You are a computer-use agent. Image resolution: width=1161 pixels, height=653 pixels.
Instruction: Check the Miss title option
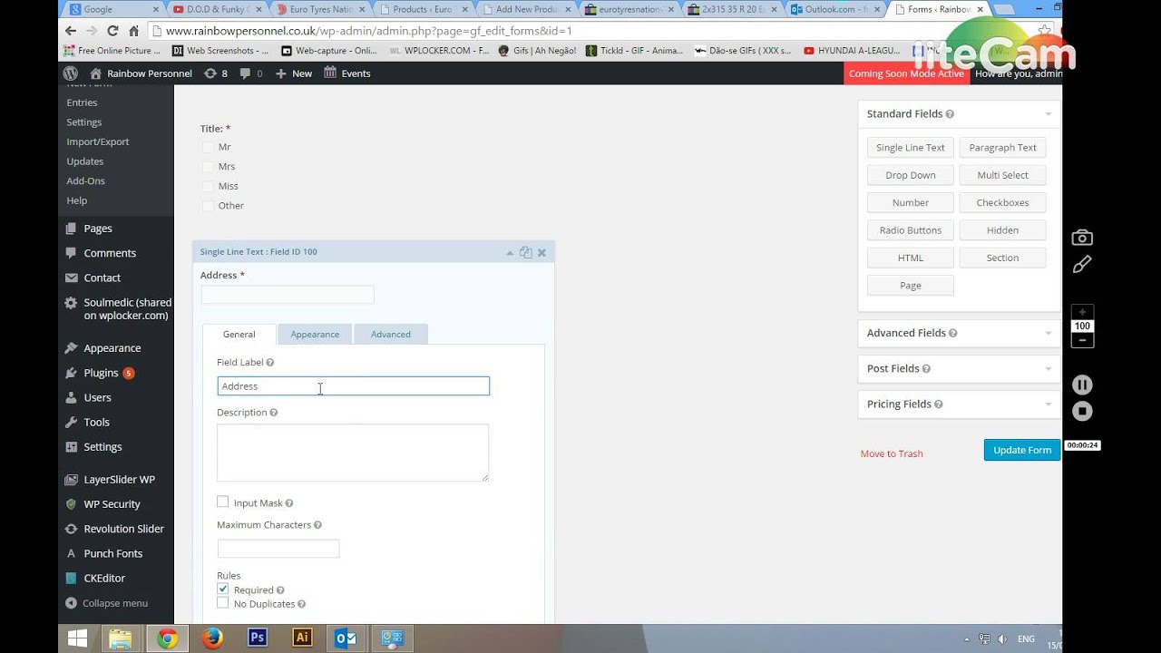(208, 186)
